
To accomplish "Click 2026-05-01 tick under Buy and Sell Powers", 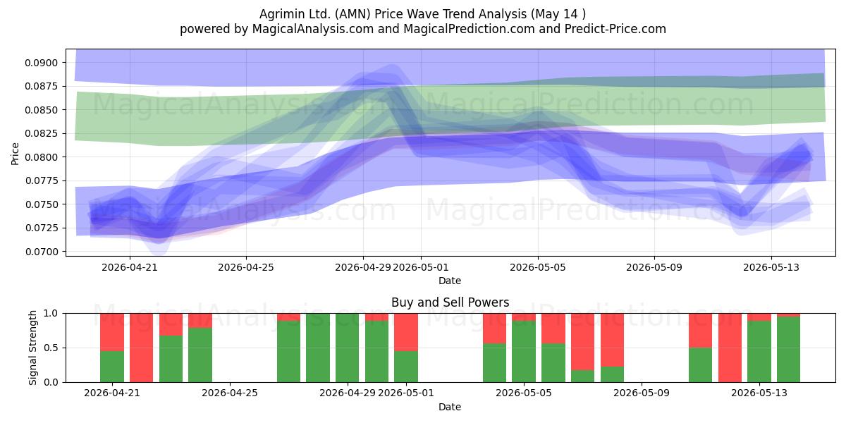I will click(406, 393).
